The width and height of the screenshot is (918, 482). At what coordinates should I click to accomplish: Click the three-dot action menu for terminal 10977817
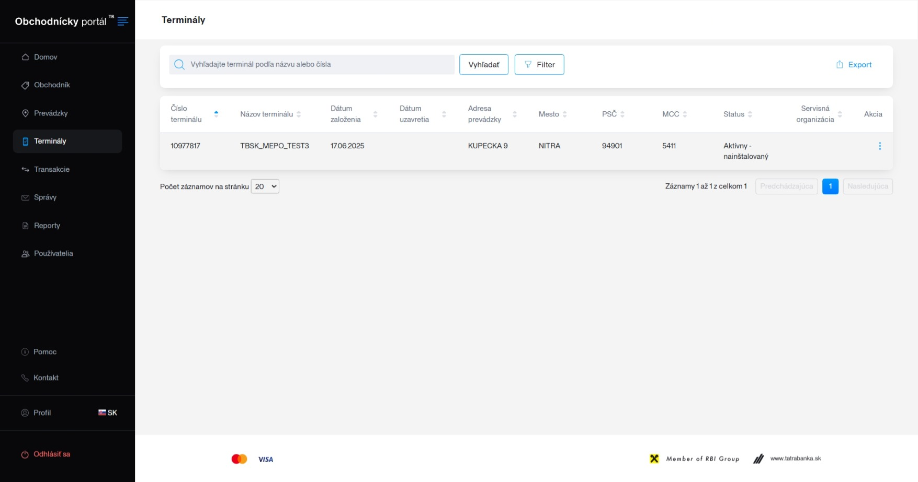tap(879, 146)
